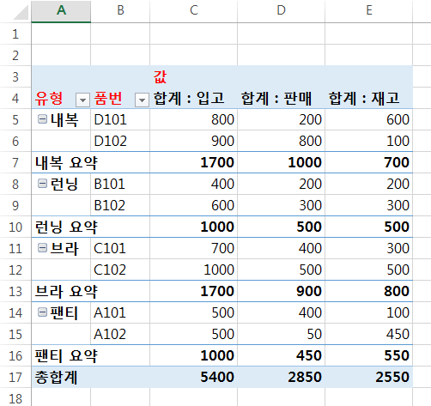
Task: Collapse the 내복 group
Action: (42, 118)
